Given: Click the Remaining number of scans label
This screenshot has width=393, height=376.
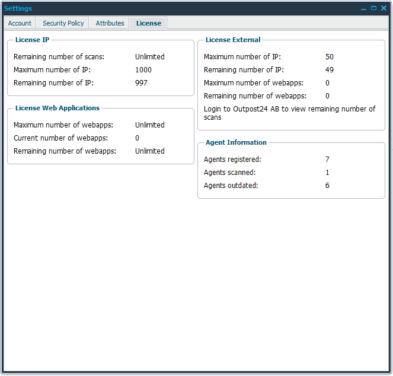Looking at the screenshot, I should 59,57.
